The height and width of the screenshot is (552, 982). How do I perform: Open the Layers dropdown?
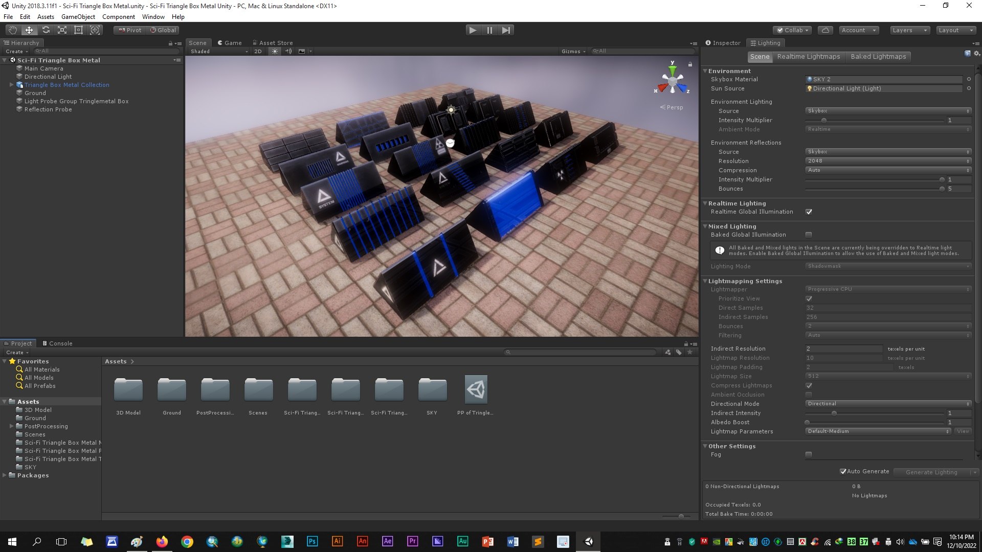(909, 30)
